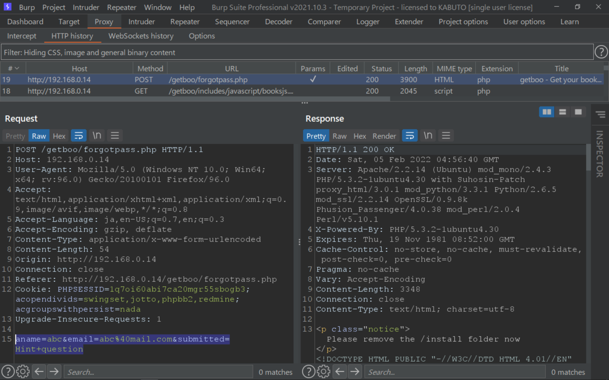Switch response view to Hex
Screen dimensions: 609x380
pyautogui.click(x=360, y=136)
